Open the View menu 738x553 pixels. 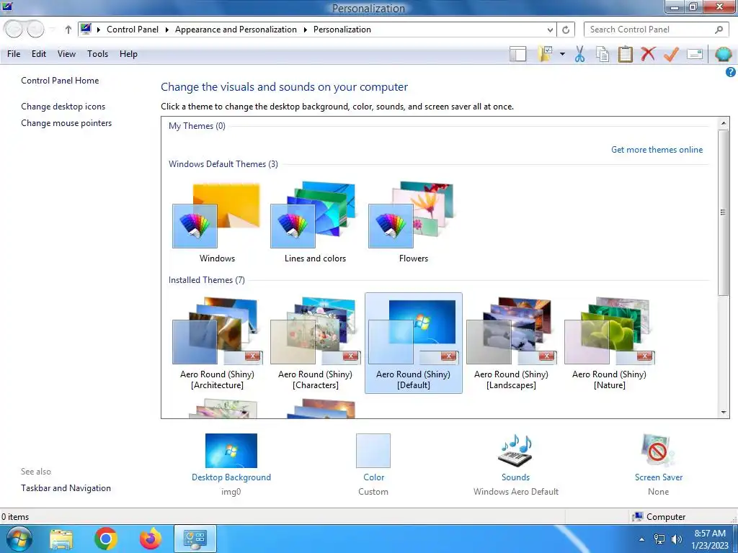[x=66, y=54]
